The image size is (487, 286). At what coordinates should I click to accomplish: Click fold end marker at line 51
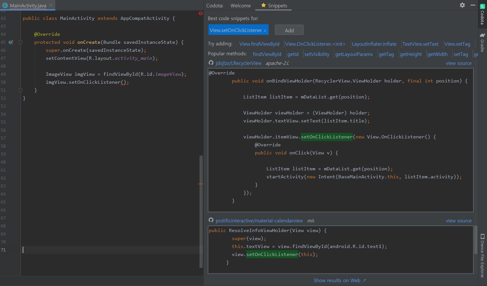20,90
